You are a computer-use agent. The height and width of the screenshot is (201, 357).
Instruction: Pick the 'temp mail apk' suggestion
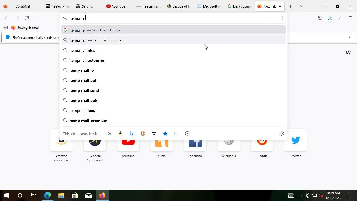pyautogui.click(x=173, y=100)
